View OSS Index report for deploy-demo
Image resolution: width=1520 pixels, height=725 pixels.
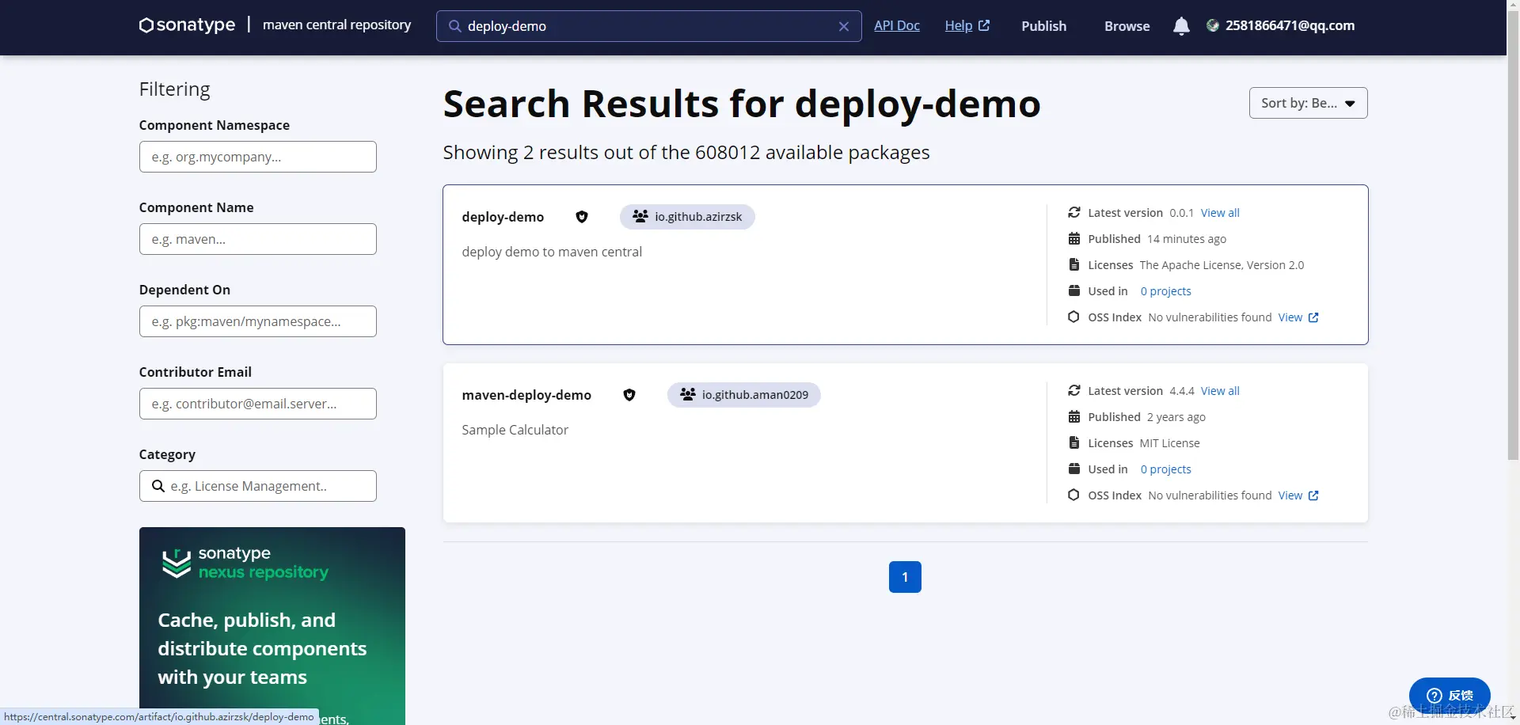coord(1290,317)
